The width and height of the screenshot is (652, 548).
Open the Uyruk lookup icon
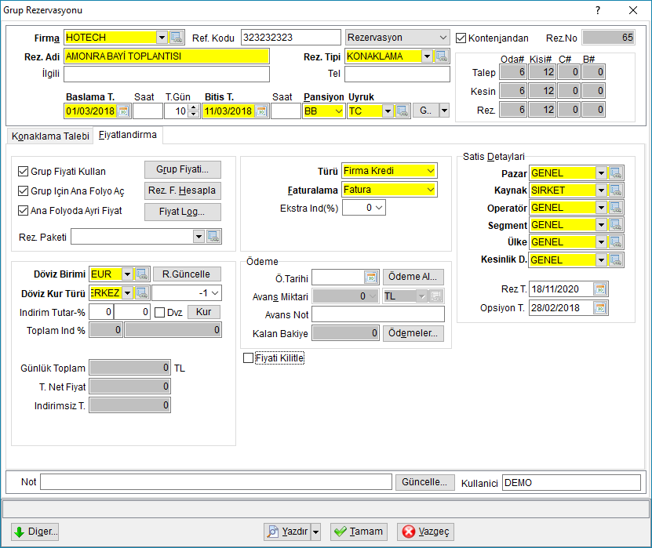pyautogui.click(x=402, y=111)
